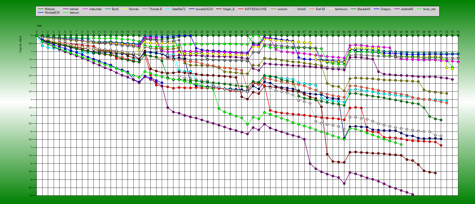Select Thomas B legend entry
Screen dimensions: 475x204
tap(155, 9)
